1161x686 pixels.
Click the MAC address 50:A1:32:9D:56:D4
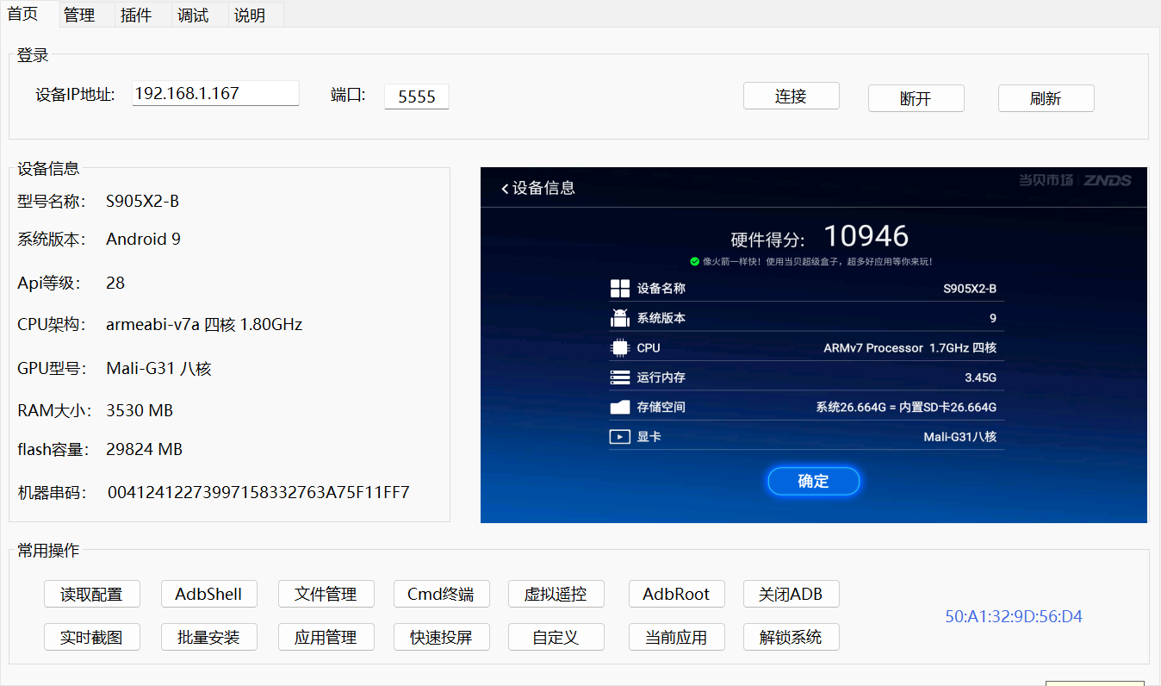click(1014, 616)
